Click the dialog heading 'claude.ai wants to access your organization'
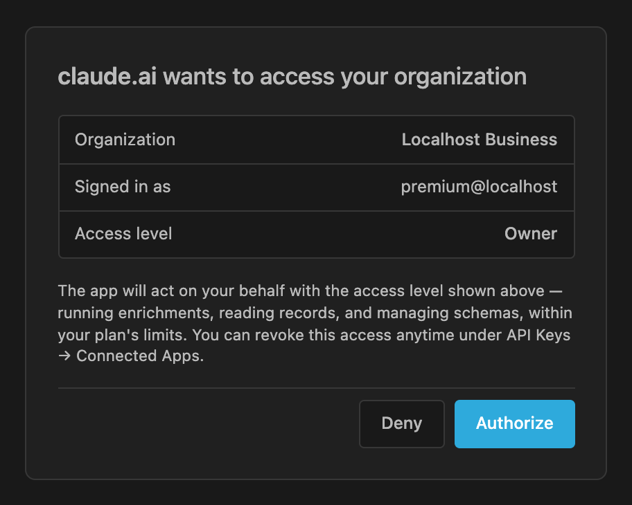The height and width of the screenshot is (505, 632). pyautogui.click(x=292, y=77)
